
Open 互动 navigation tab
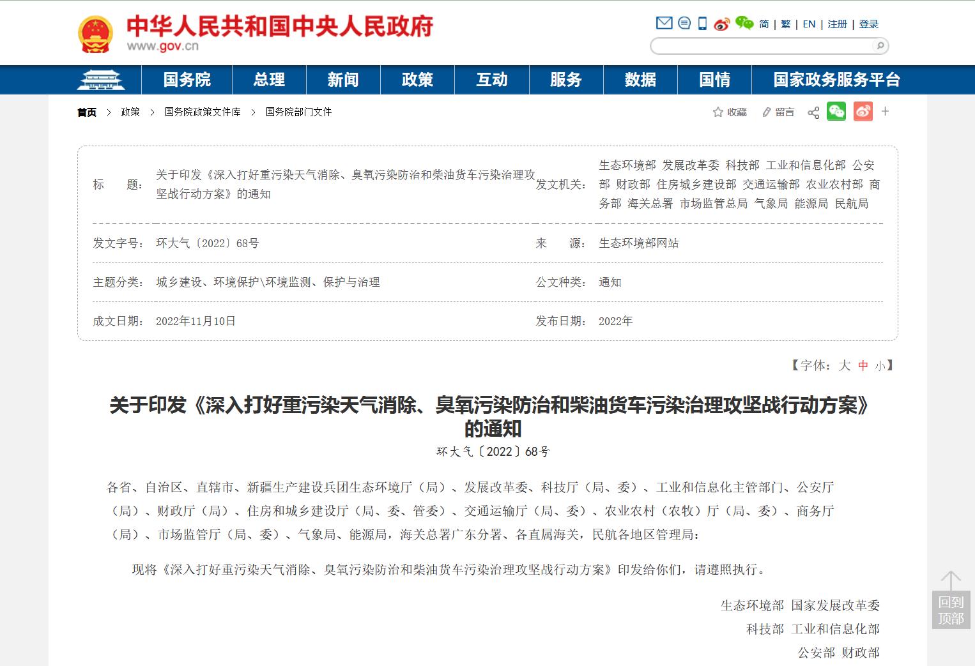click(492, 80)
